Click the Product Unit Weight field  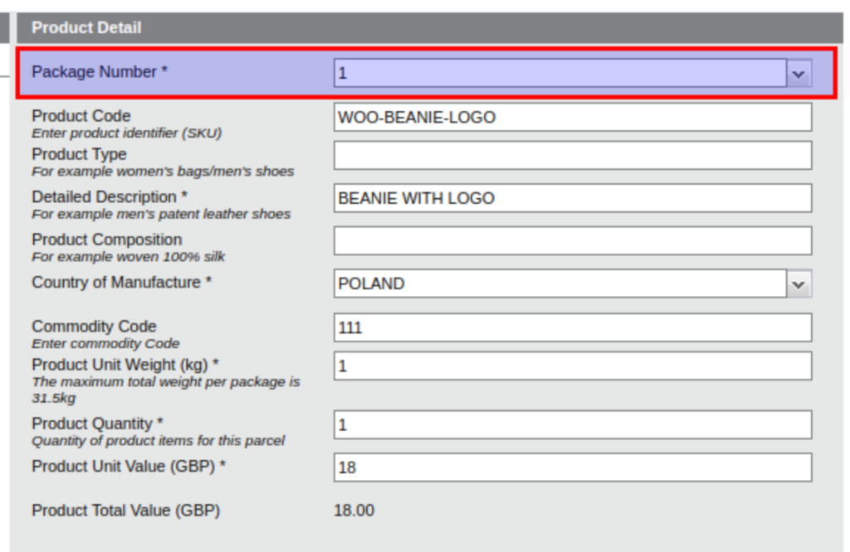click(573, 366)
